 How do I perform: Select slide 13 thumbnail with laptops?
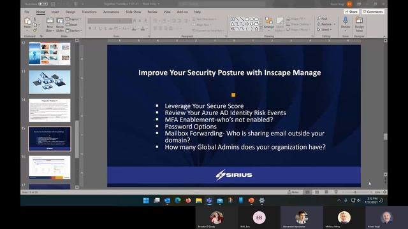[x=50, y=82]
